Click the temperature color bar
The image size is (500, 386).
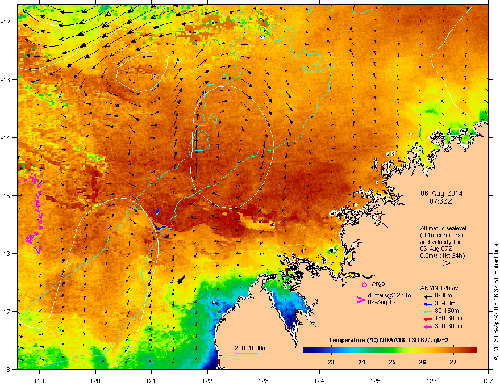point(390,350)
